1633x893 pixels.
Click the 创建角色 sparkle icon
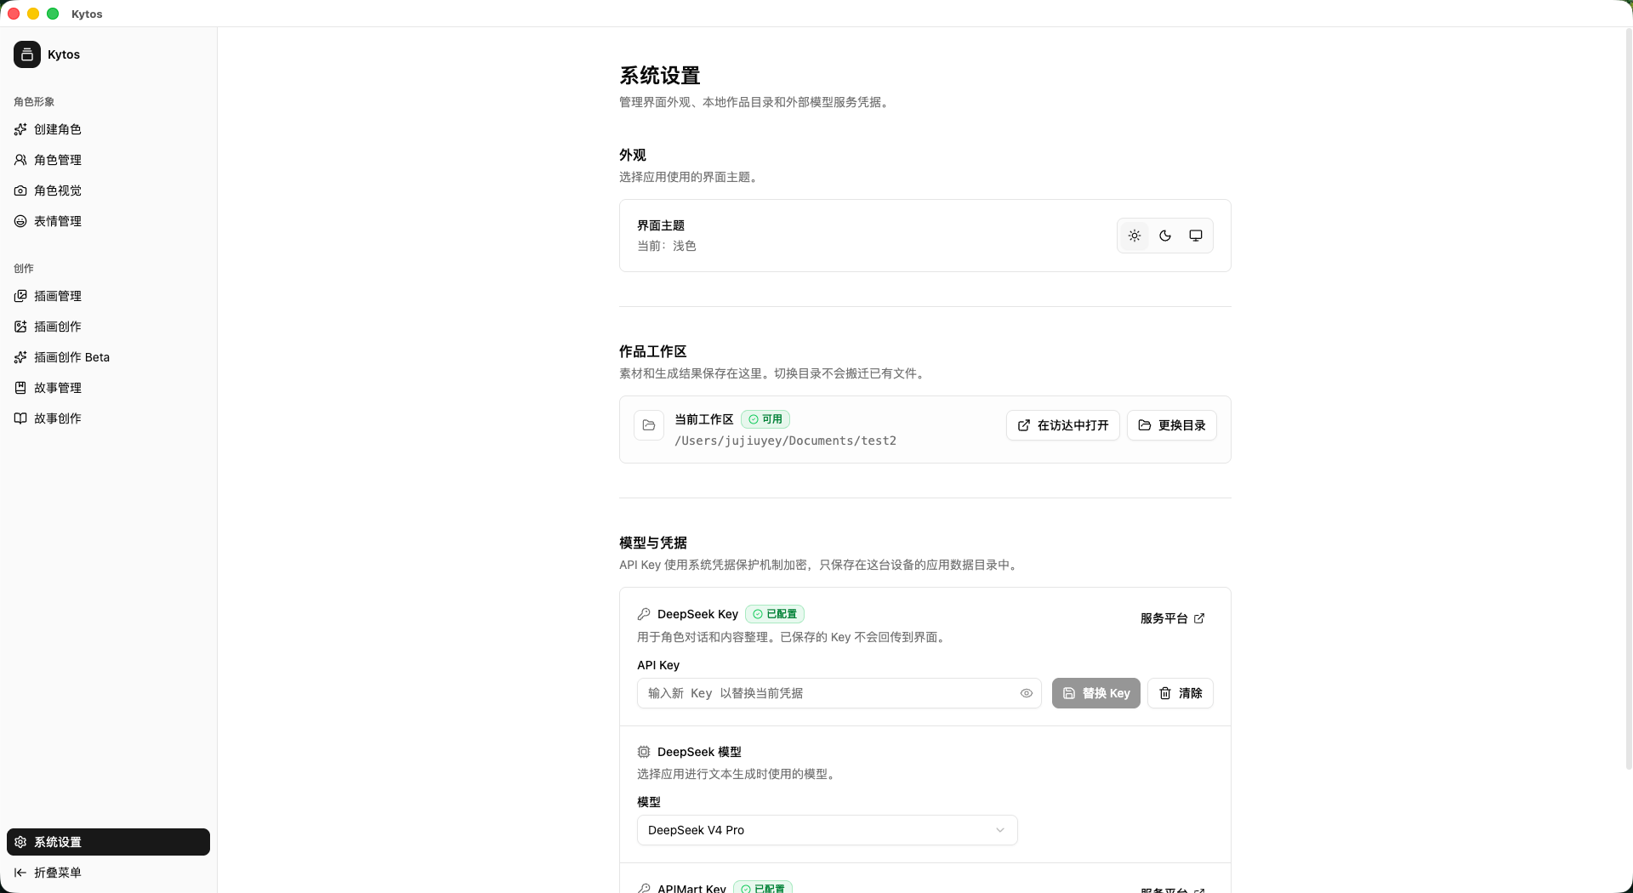click(20, 129)
